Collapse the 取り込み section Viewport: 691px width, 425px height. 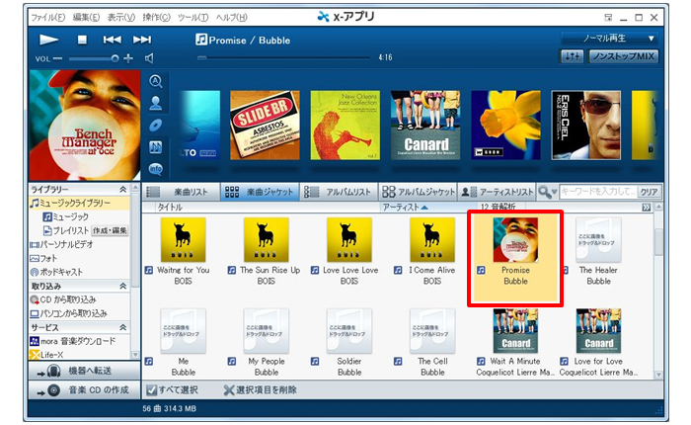coord(122,286)
